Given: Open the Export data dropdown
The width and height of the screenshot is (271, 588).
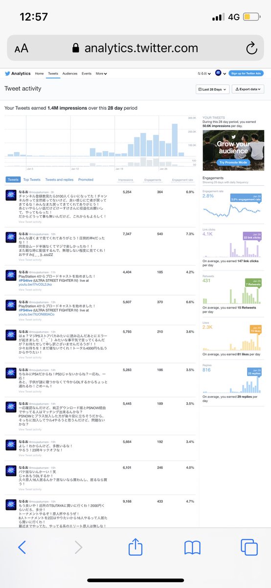Looking at the screenshot, I should tap(248, 89).
